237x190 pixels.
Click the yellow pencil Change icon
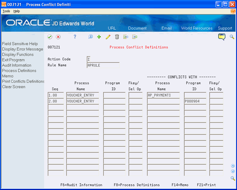(x=108, y=37)
